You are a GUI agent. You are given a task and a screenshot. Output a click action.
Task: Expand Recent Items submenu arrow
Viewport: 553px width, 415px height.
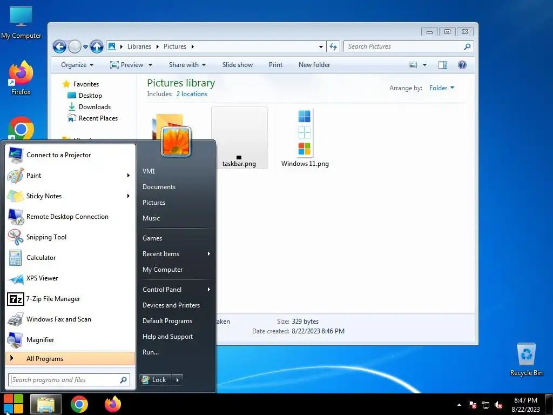pyautogui.click(x=209, y=254)
